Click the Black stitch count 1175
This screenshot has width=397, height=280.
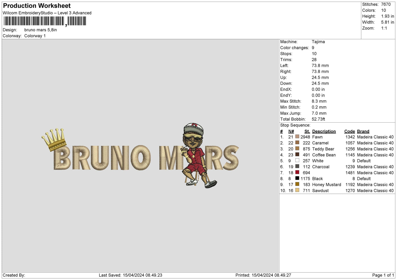[x=305, y=179]
